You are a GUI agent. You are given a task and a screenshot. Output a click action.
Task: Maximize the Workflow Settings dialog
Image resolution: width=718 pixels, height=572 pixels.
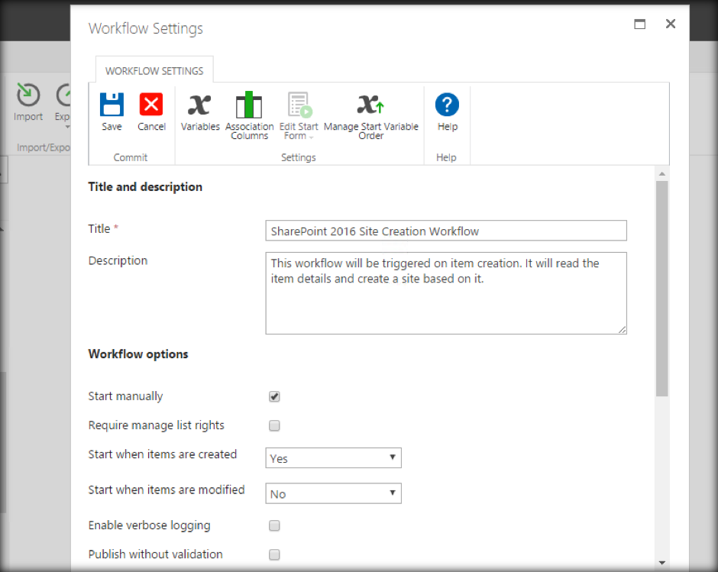click(640, 24)
